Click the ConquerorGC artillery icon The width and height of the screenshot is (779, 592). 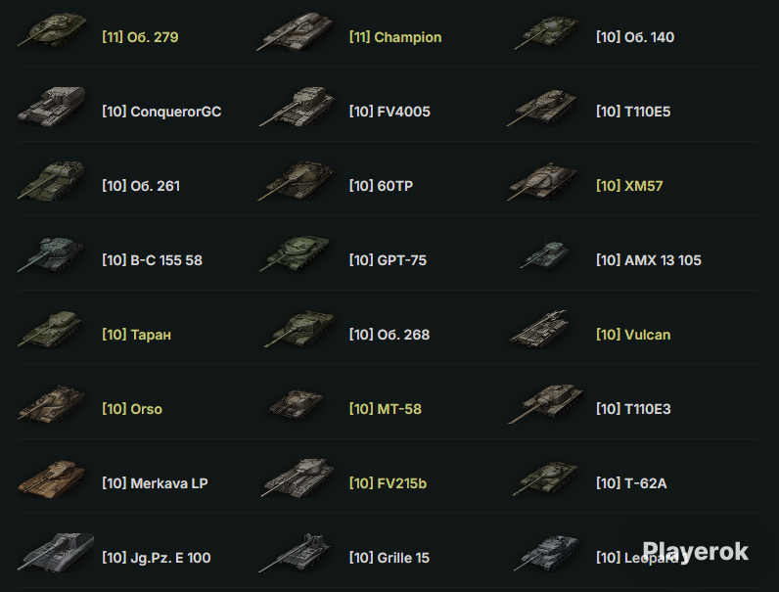tap(52, 107)
